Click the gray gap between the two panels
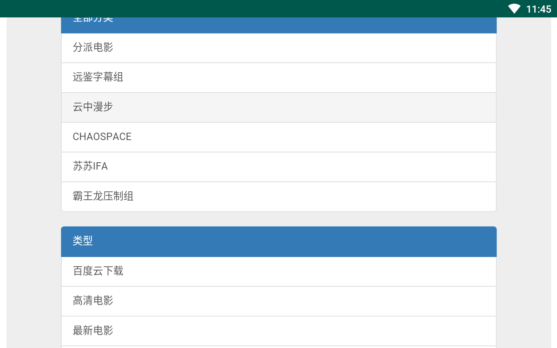The image size is (557, 348). (x=278, y=219)
